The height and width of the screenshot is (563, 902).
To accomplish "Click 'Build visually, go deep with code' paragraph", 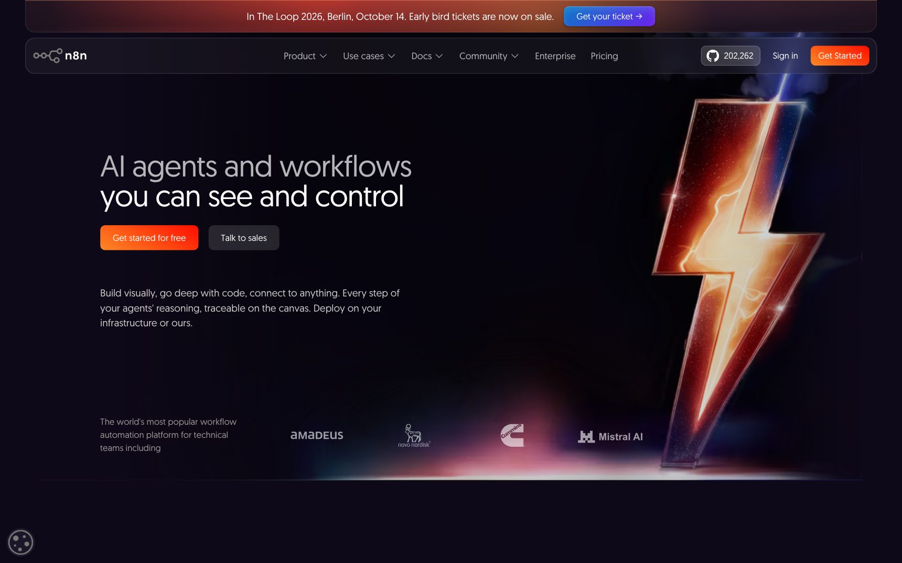I will point(250,308).
